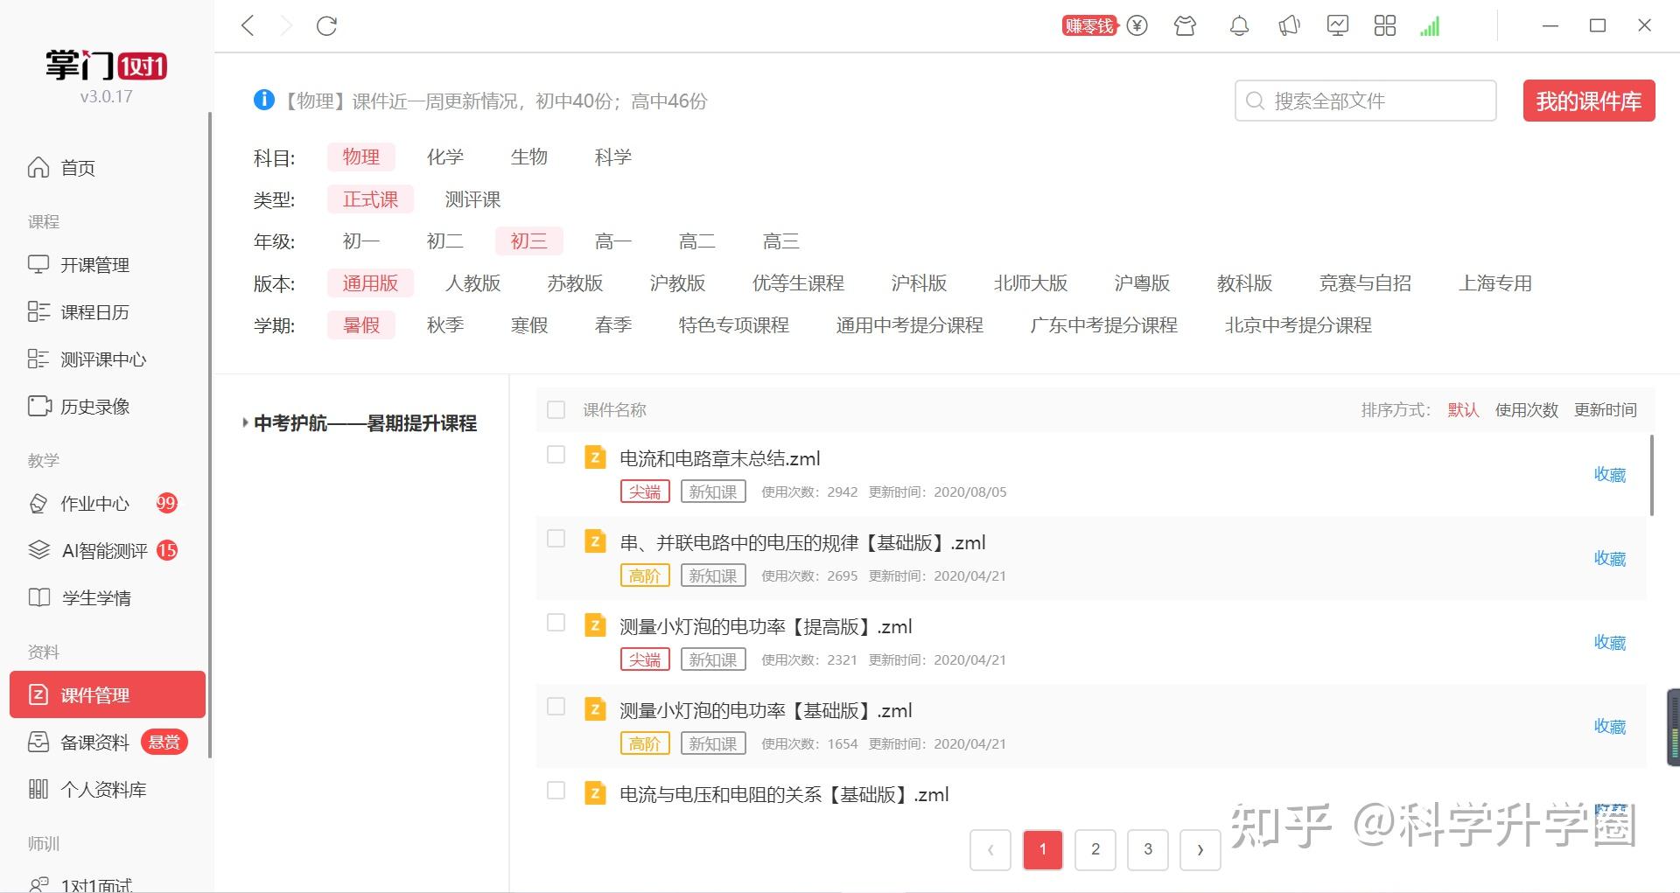Click the 学生学情 book icon
Screen dimensions: 1680x893
[x=39, y=597]
